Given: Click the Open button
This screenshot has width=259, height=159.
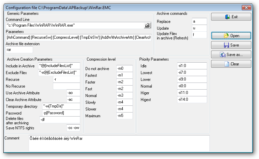Looking at the screenshot, I should coord(231,36).
